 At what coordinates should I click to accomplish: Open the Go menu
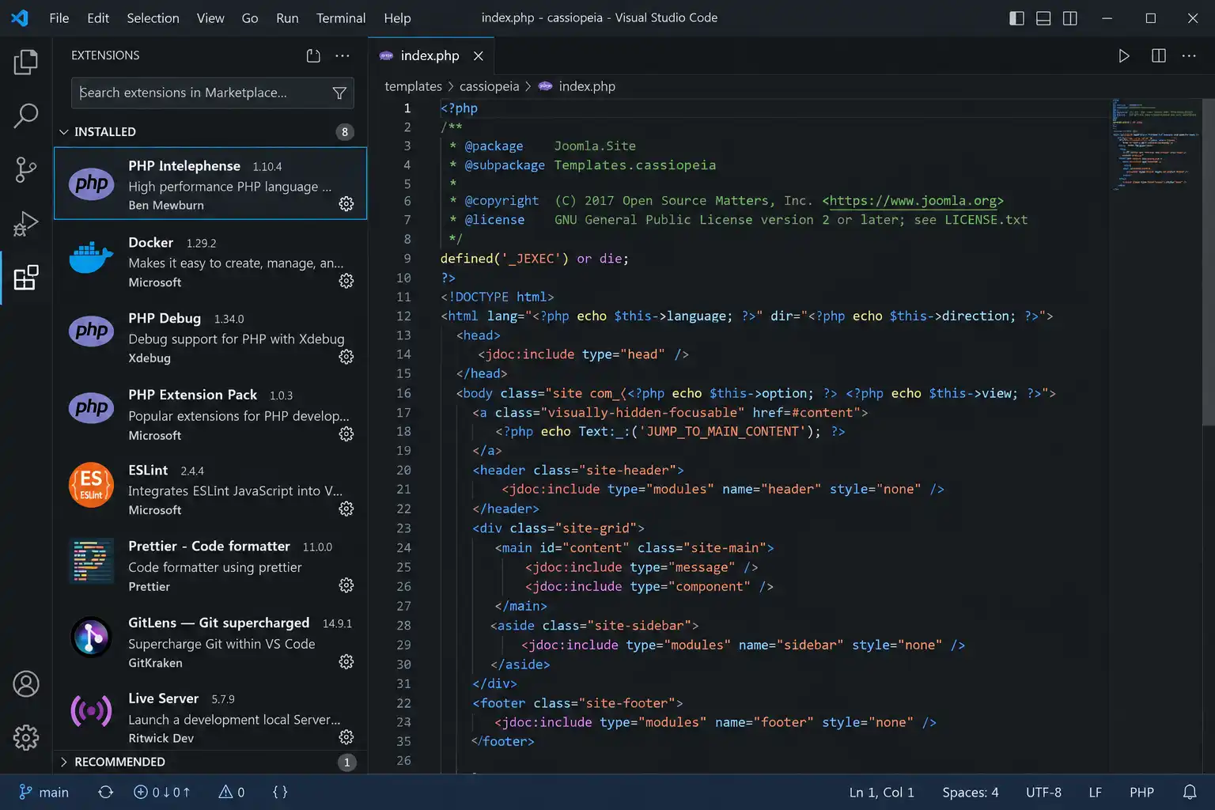(x=250, y=18)
